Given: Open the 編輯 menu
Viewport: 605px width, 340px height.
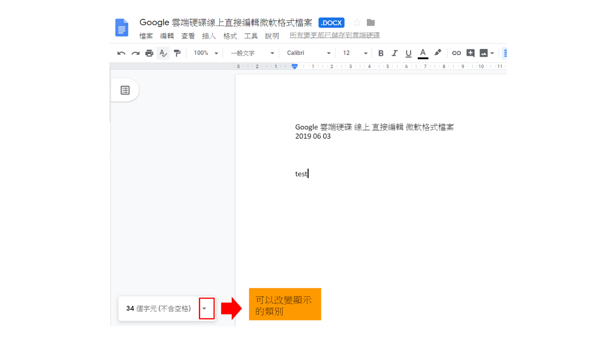Looking at the screenshot, I should tap(167, 36).
